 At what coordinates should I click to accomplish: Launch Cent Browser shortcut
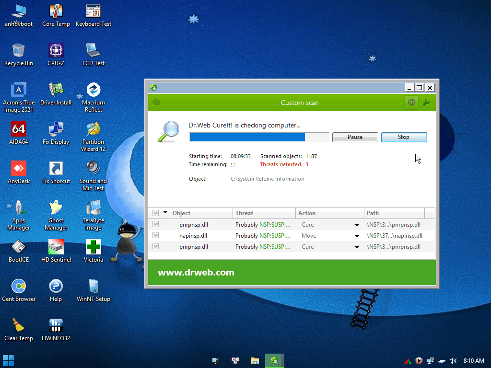[19, 290]
